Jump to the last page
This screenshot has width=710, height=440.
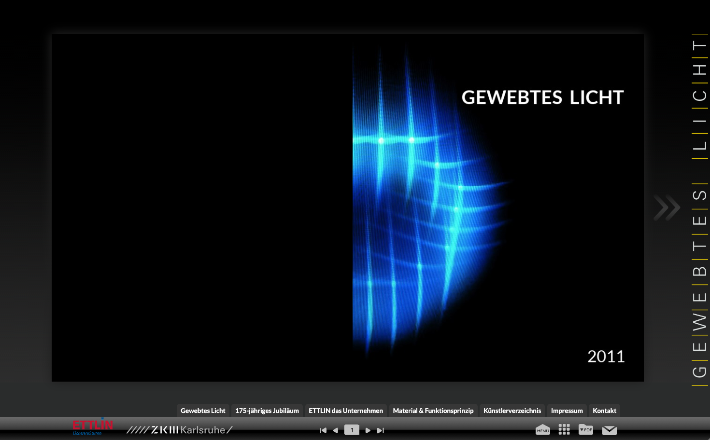[381, 430]
